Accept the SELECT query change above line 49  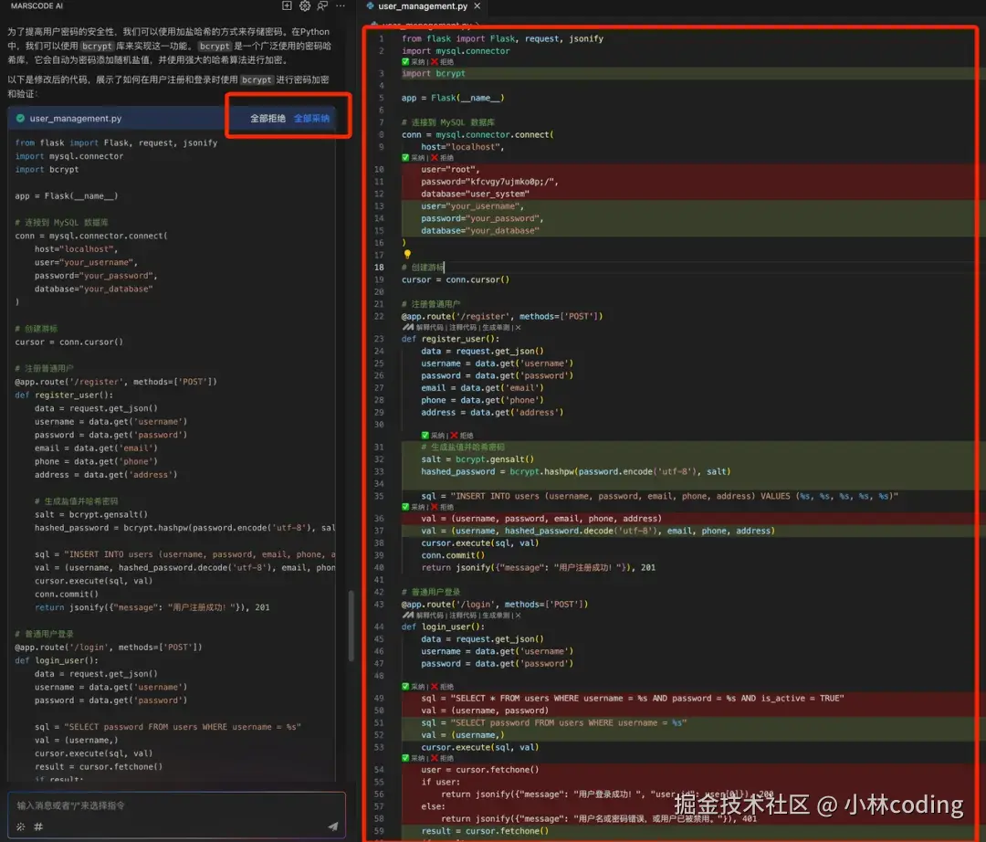click(x=414, y=687)
